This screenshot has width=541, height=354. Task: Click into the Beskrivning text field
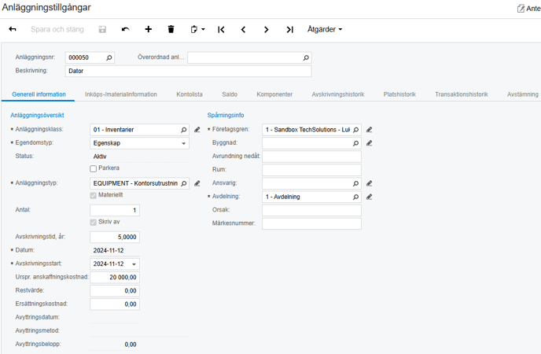click(x=189, y=71)
